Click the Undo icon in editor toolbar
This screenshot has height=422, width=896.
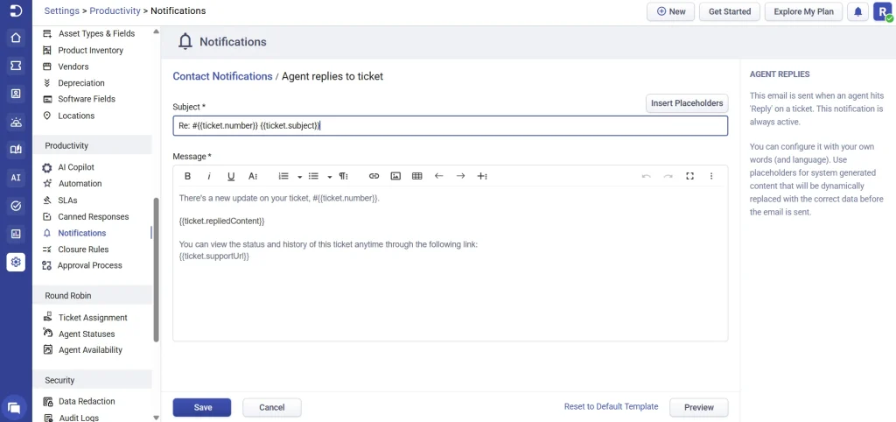point(647,176)
